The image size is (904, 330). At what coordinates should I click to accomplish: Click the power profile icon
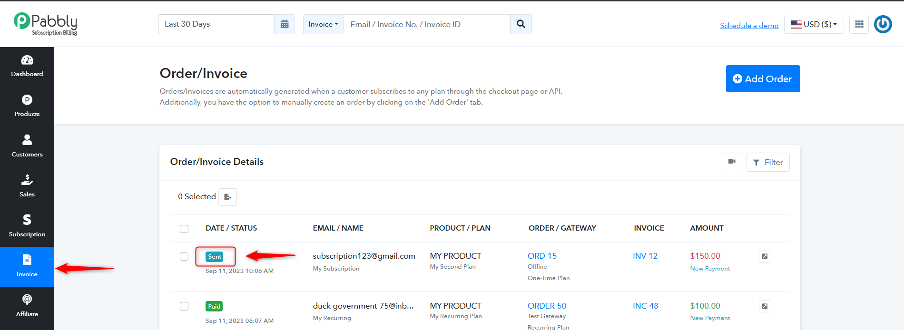tap(883, 24)
